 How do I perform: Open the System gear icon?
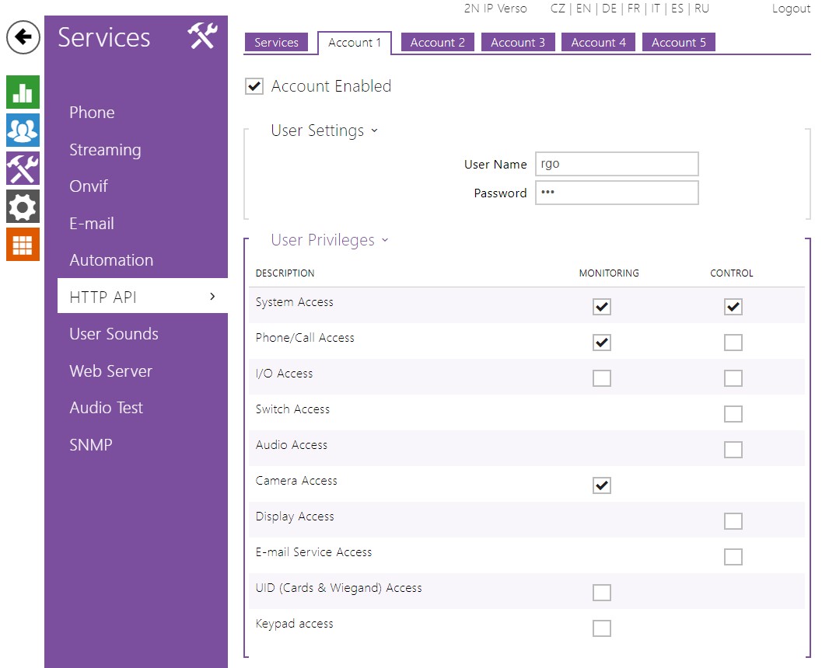point(23,207)
